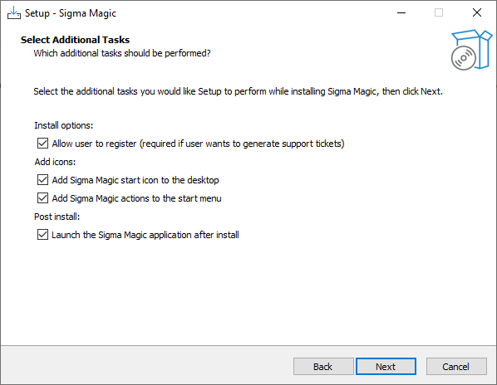The height and width of the screenshot is (385, 497).
Task: Click the 'Install options:' group label
Action: point(64,125)
